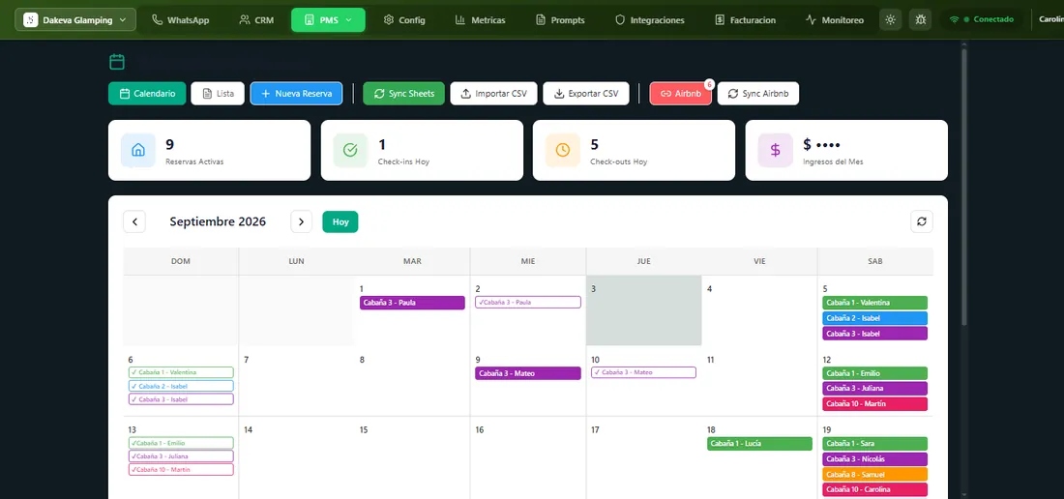Switch to Calendario view
The image size is (1064, 499).
click(147, 94)
